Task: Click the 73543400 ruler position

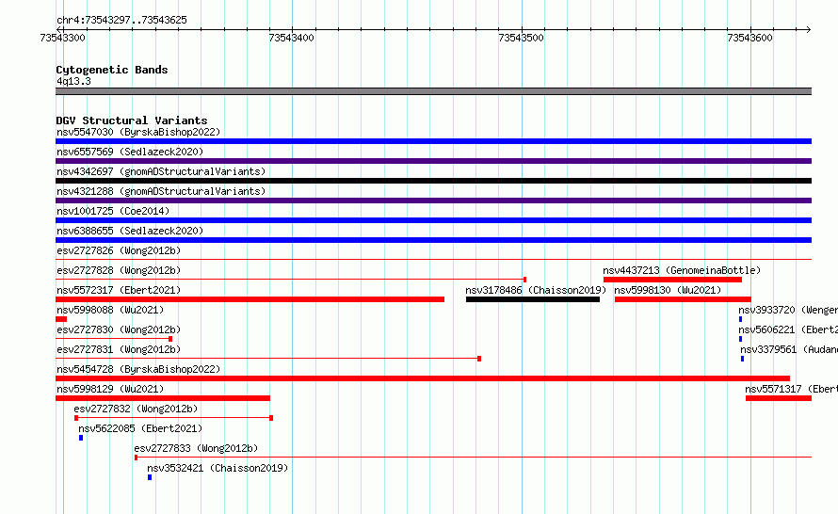Action: point(291,38)
